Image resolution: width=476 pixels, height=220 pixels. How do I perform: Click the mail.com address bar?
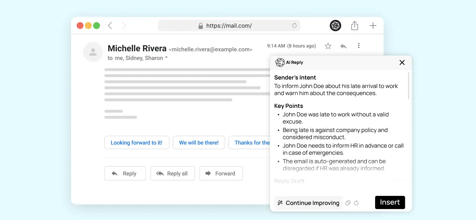coord(229,26)
